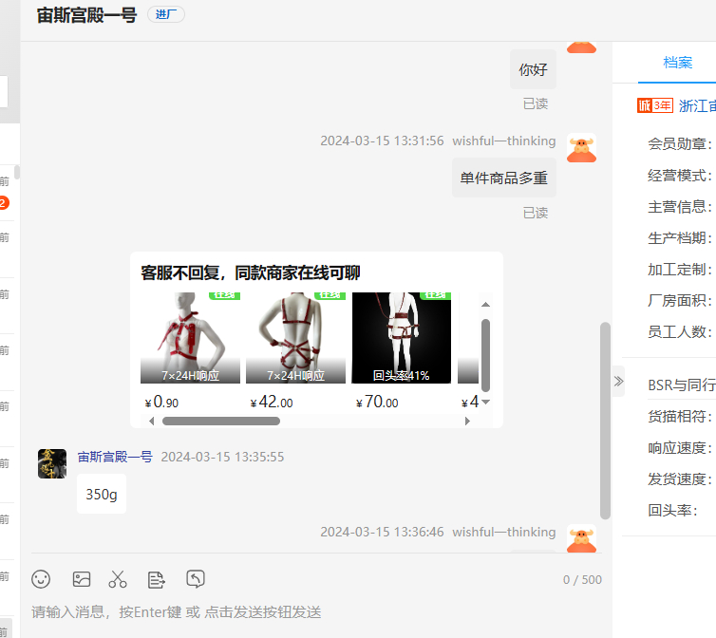Click the product card down arrow

486,402
